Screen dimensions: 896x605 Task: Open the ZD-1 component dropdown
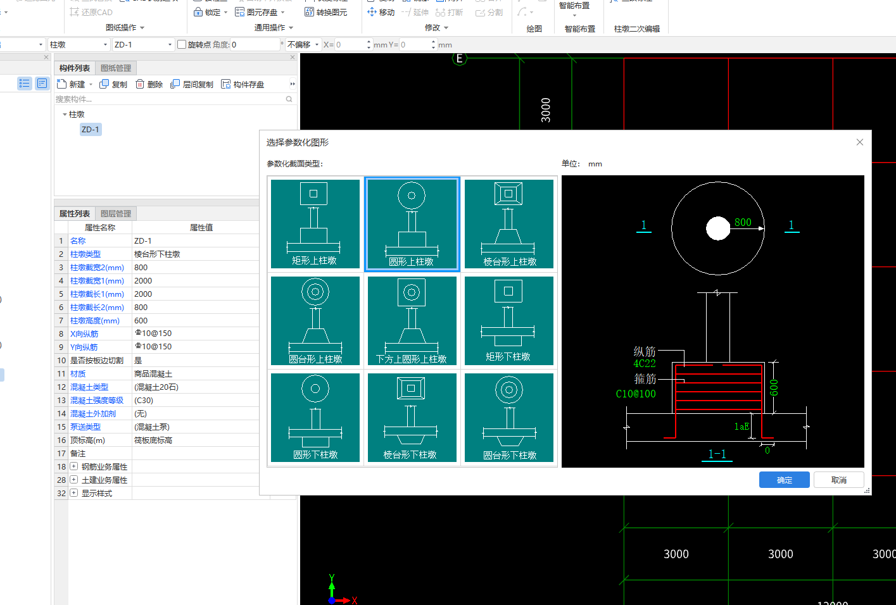[170, 44]
